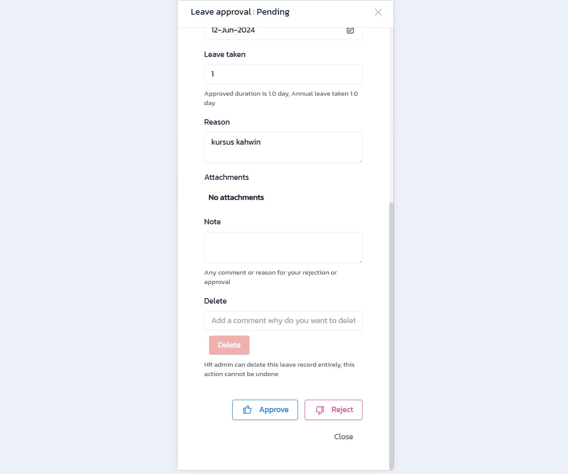Click the 'No attachments' text
This screenshot has width=568, height=474.
(x=236, y=198)
